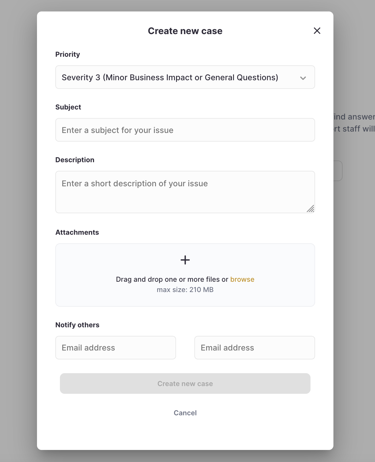Click the attachments drag and drop zone
The height and width of the screenshot is (462, 375).
coord(185,275)
